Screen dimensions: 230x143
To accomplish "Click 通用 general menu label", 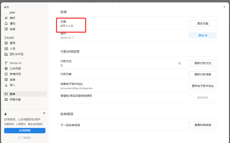I will (12, 43).
